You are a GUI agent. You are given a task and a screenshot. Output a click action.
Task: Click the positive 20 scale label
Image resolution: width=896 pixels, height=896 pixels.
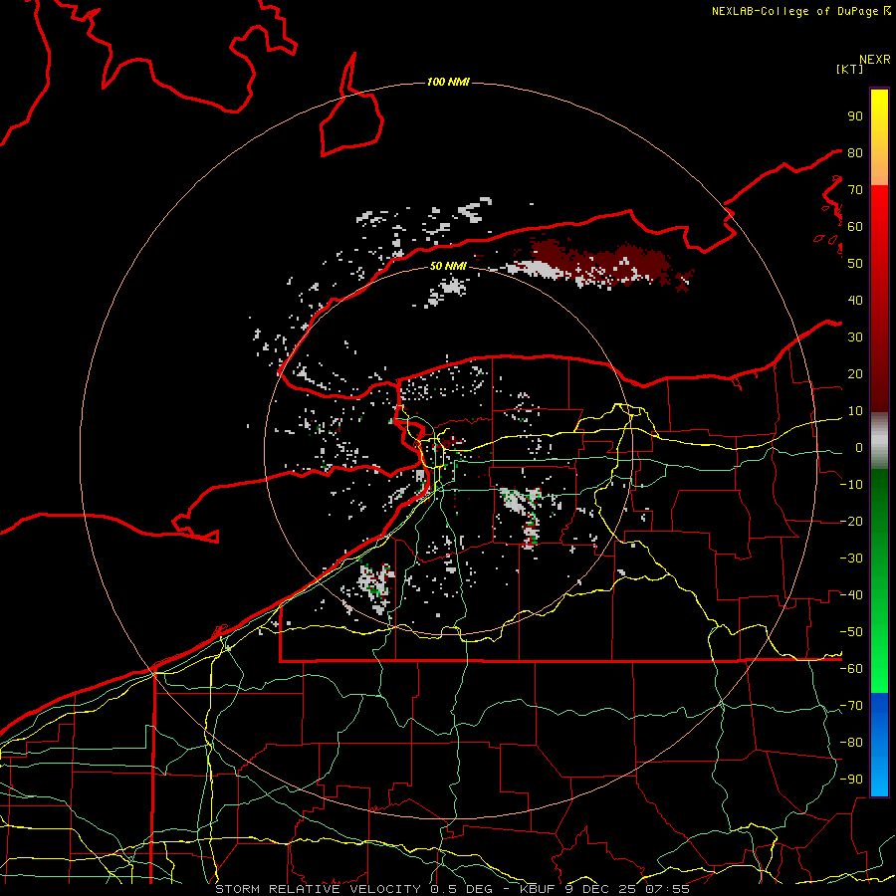(x=855, y=373)
